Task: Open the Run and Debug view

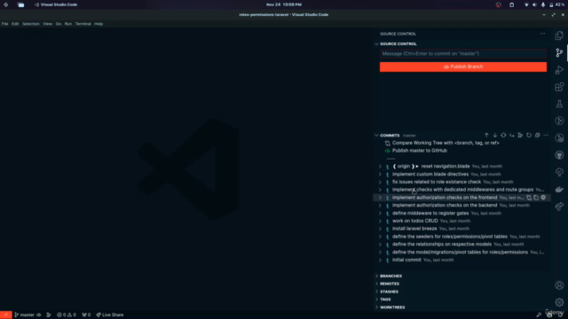Action: [x=559, y=70]
